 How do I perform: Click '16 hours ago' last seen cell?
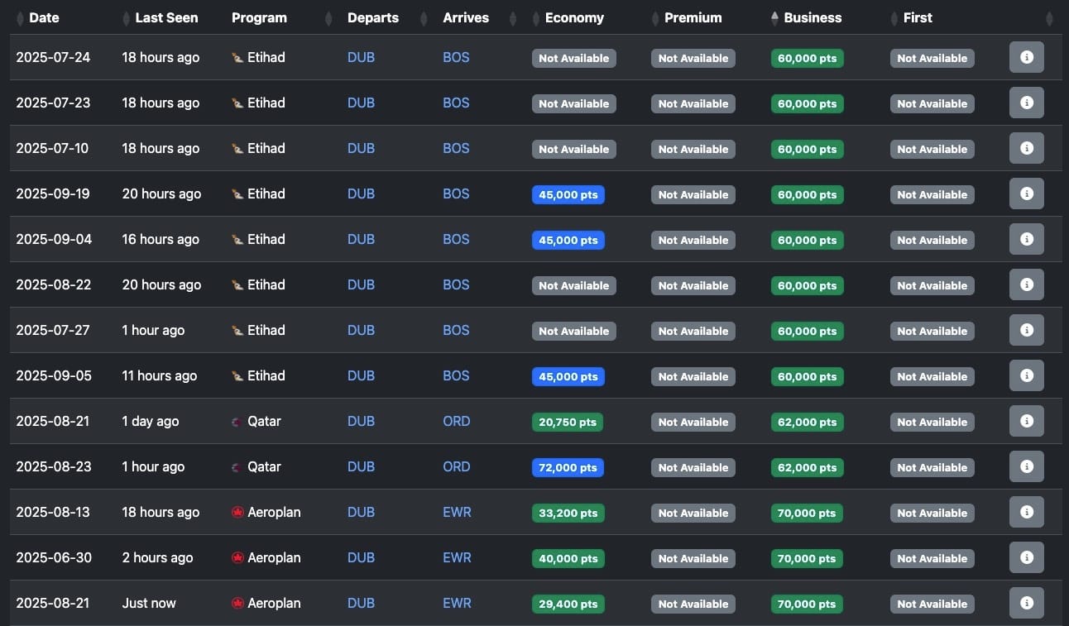coord(161,240)
